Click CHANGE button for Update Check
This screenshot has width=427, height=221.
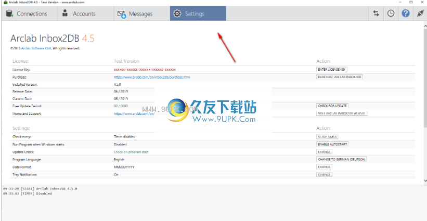point(324,152)
